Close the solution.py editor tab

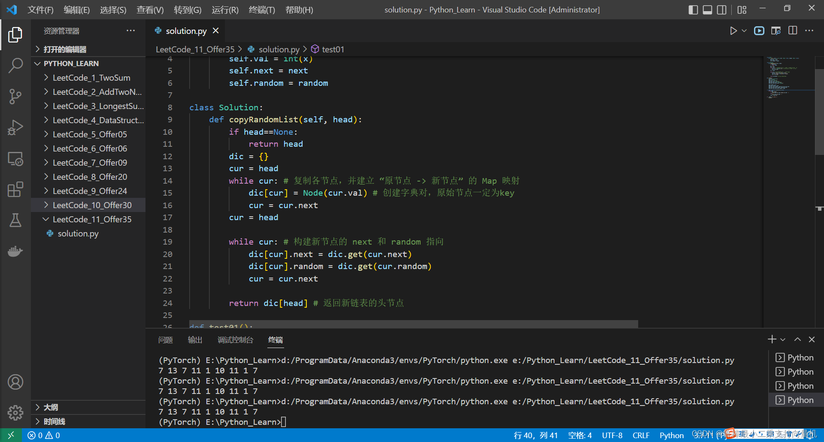point(216,31)
